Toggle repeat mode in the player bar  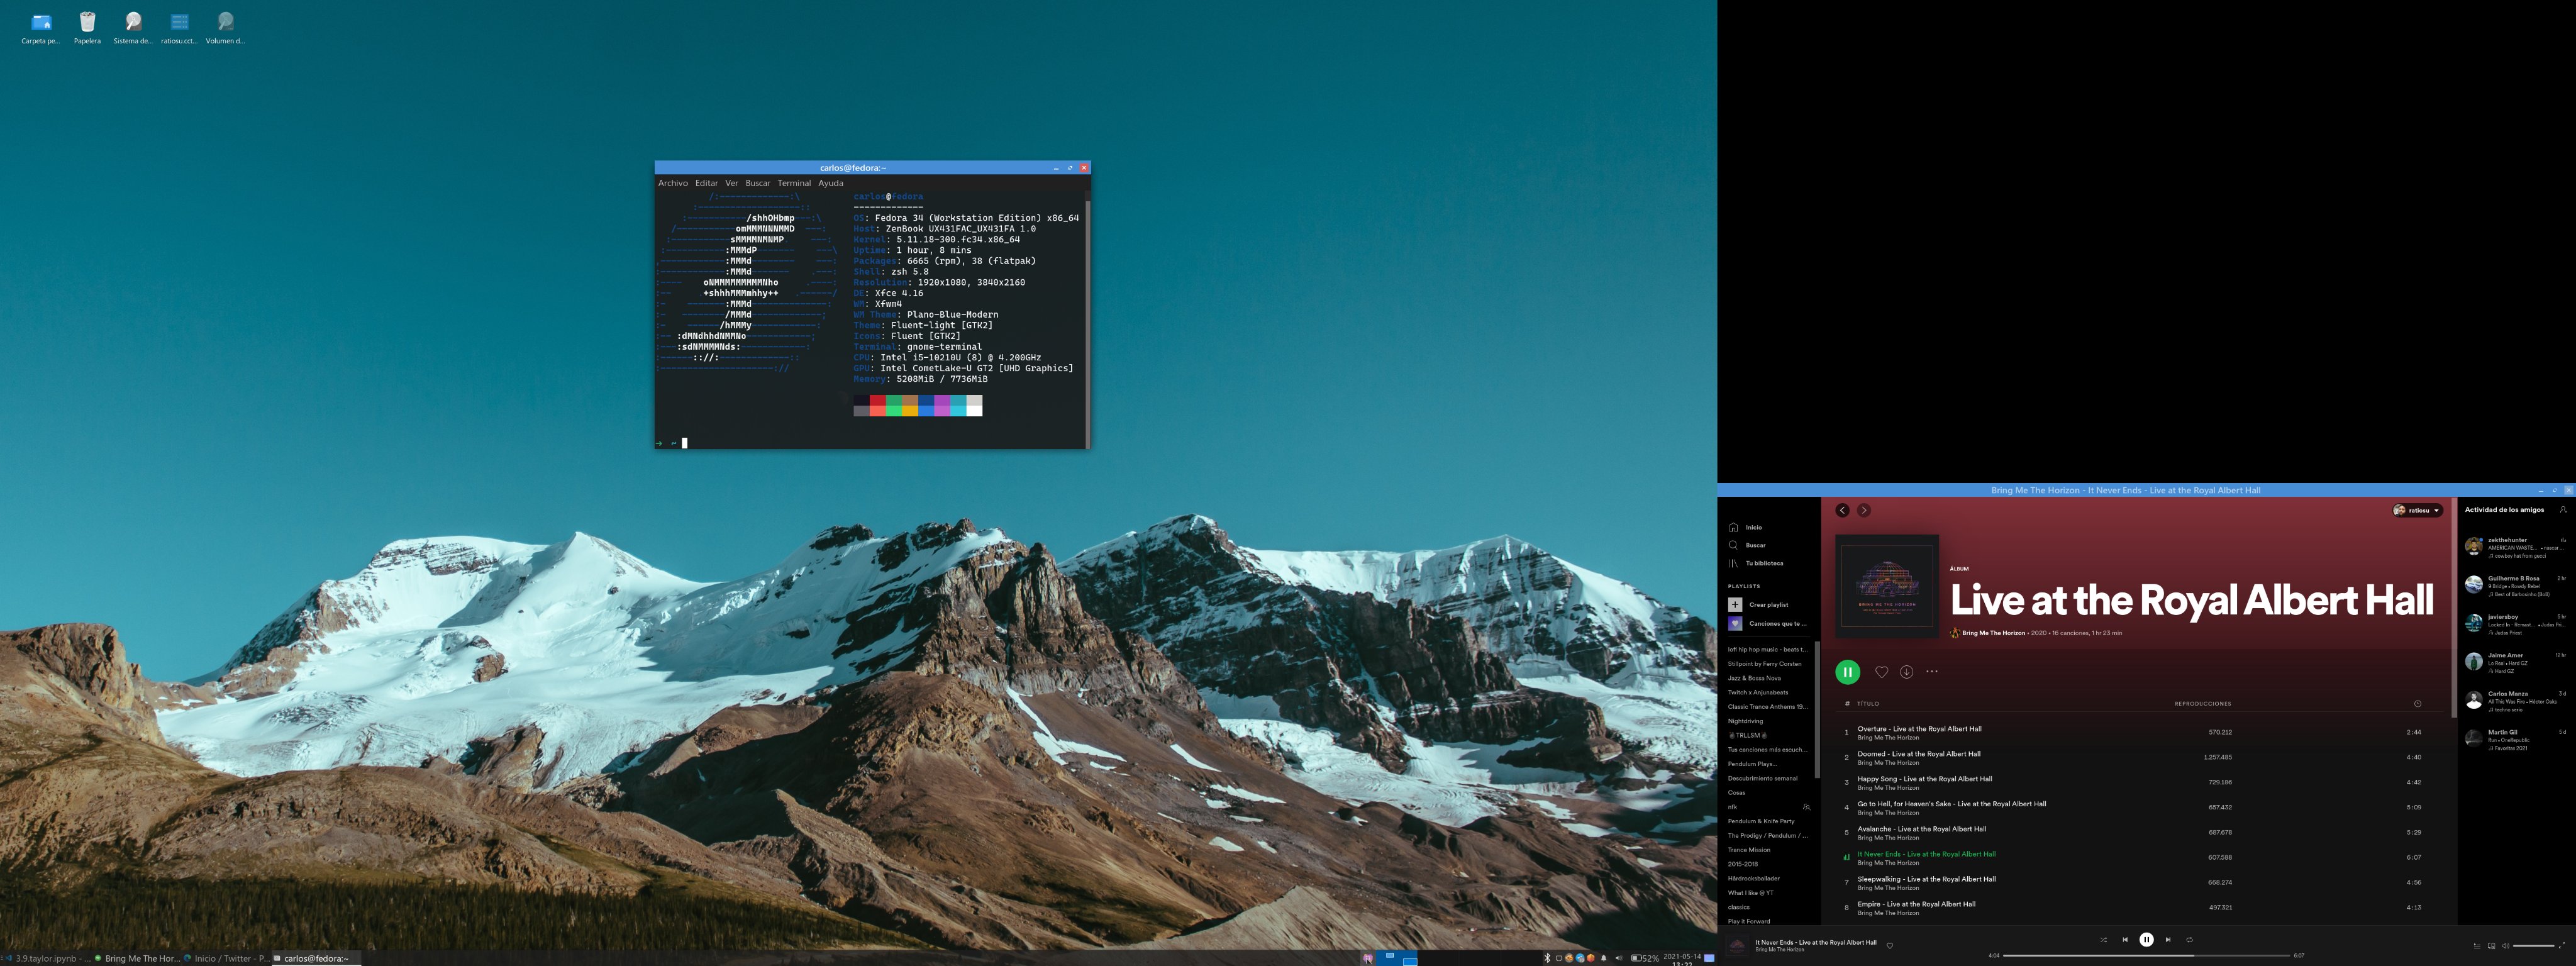pos(2189,940)
